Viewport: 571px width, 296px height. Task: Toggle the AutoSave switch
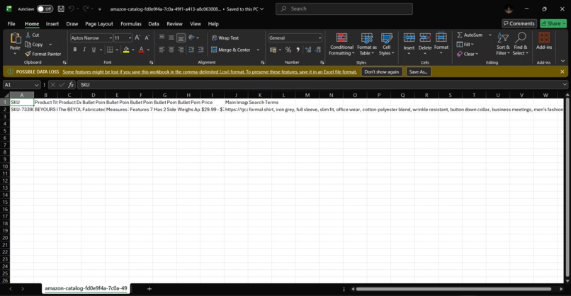tap(45, 8)
